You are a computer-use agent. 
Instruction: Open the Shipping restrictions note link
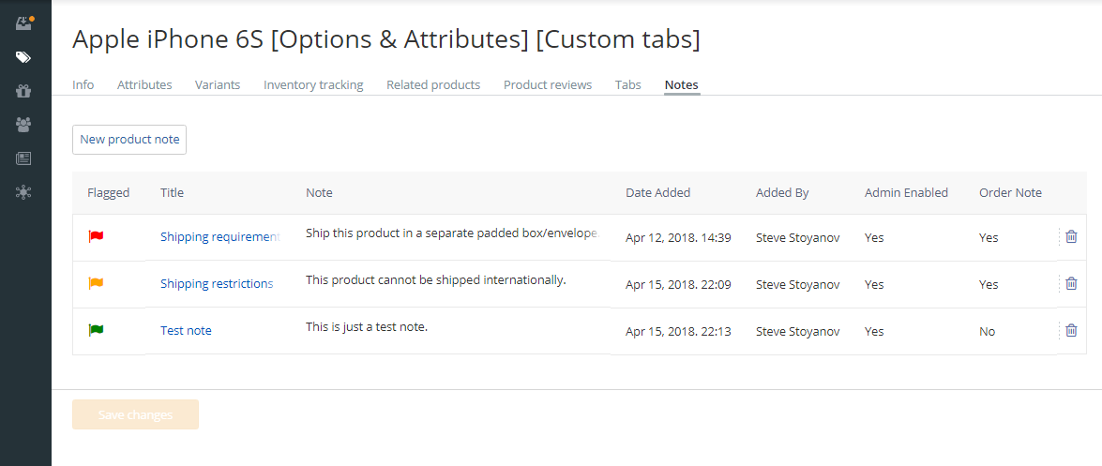[217, 284]
